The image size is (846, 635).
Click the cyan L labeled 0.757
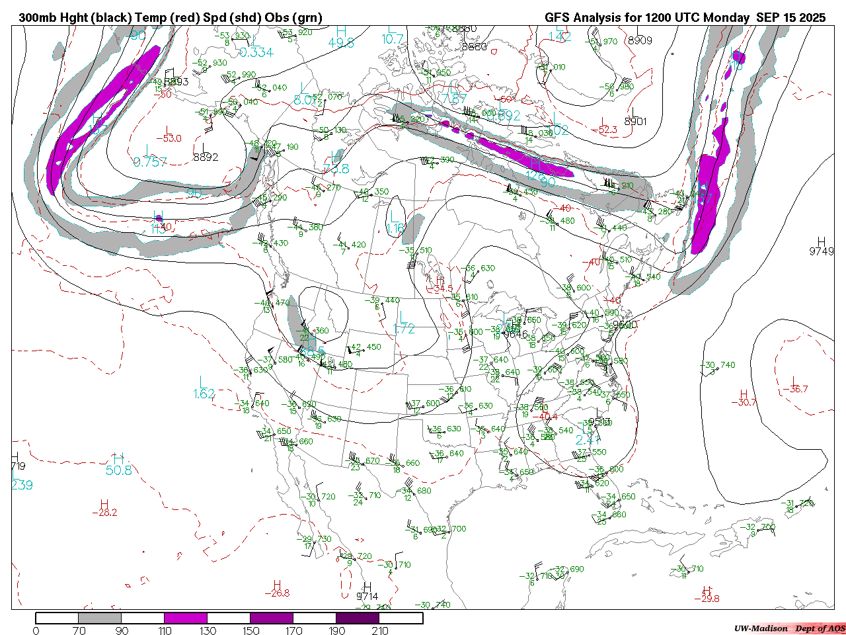pyautogui.click(x=148, y=151)
